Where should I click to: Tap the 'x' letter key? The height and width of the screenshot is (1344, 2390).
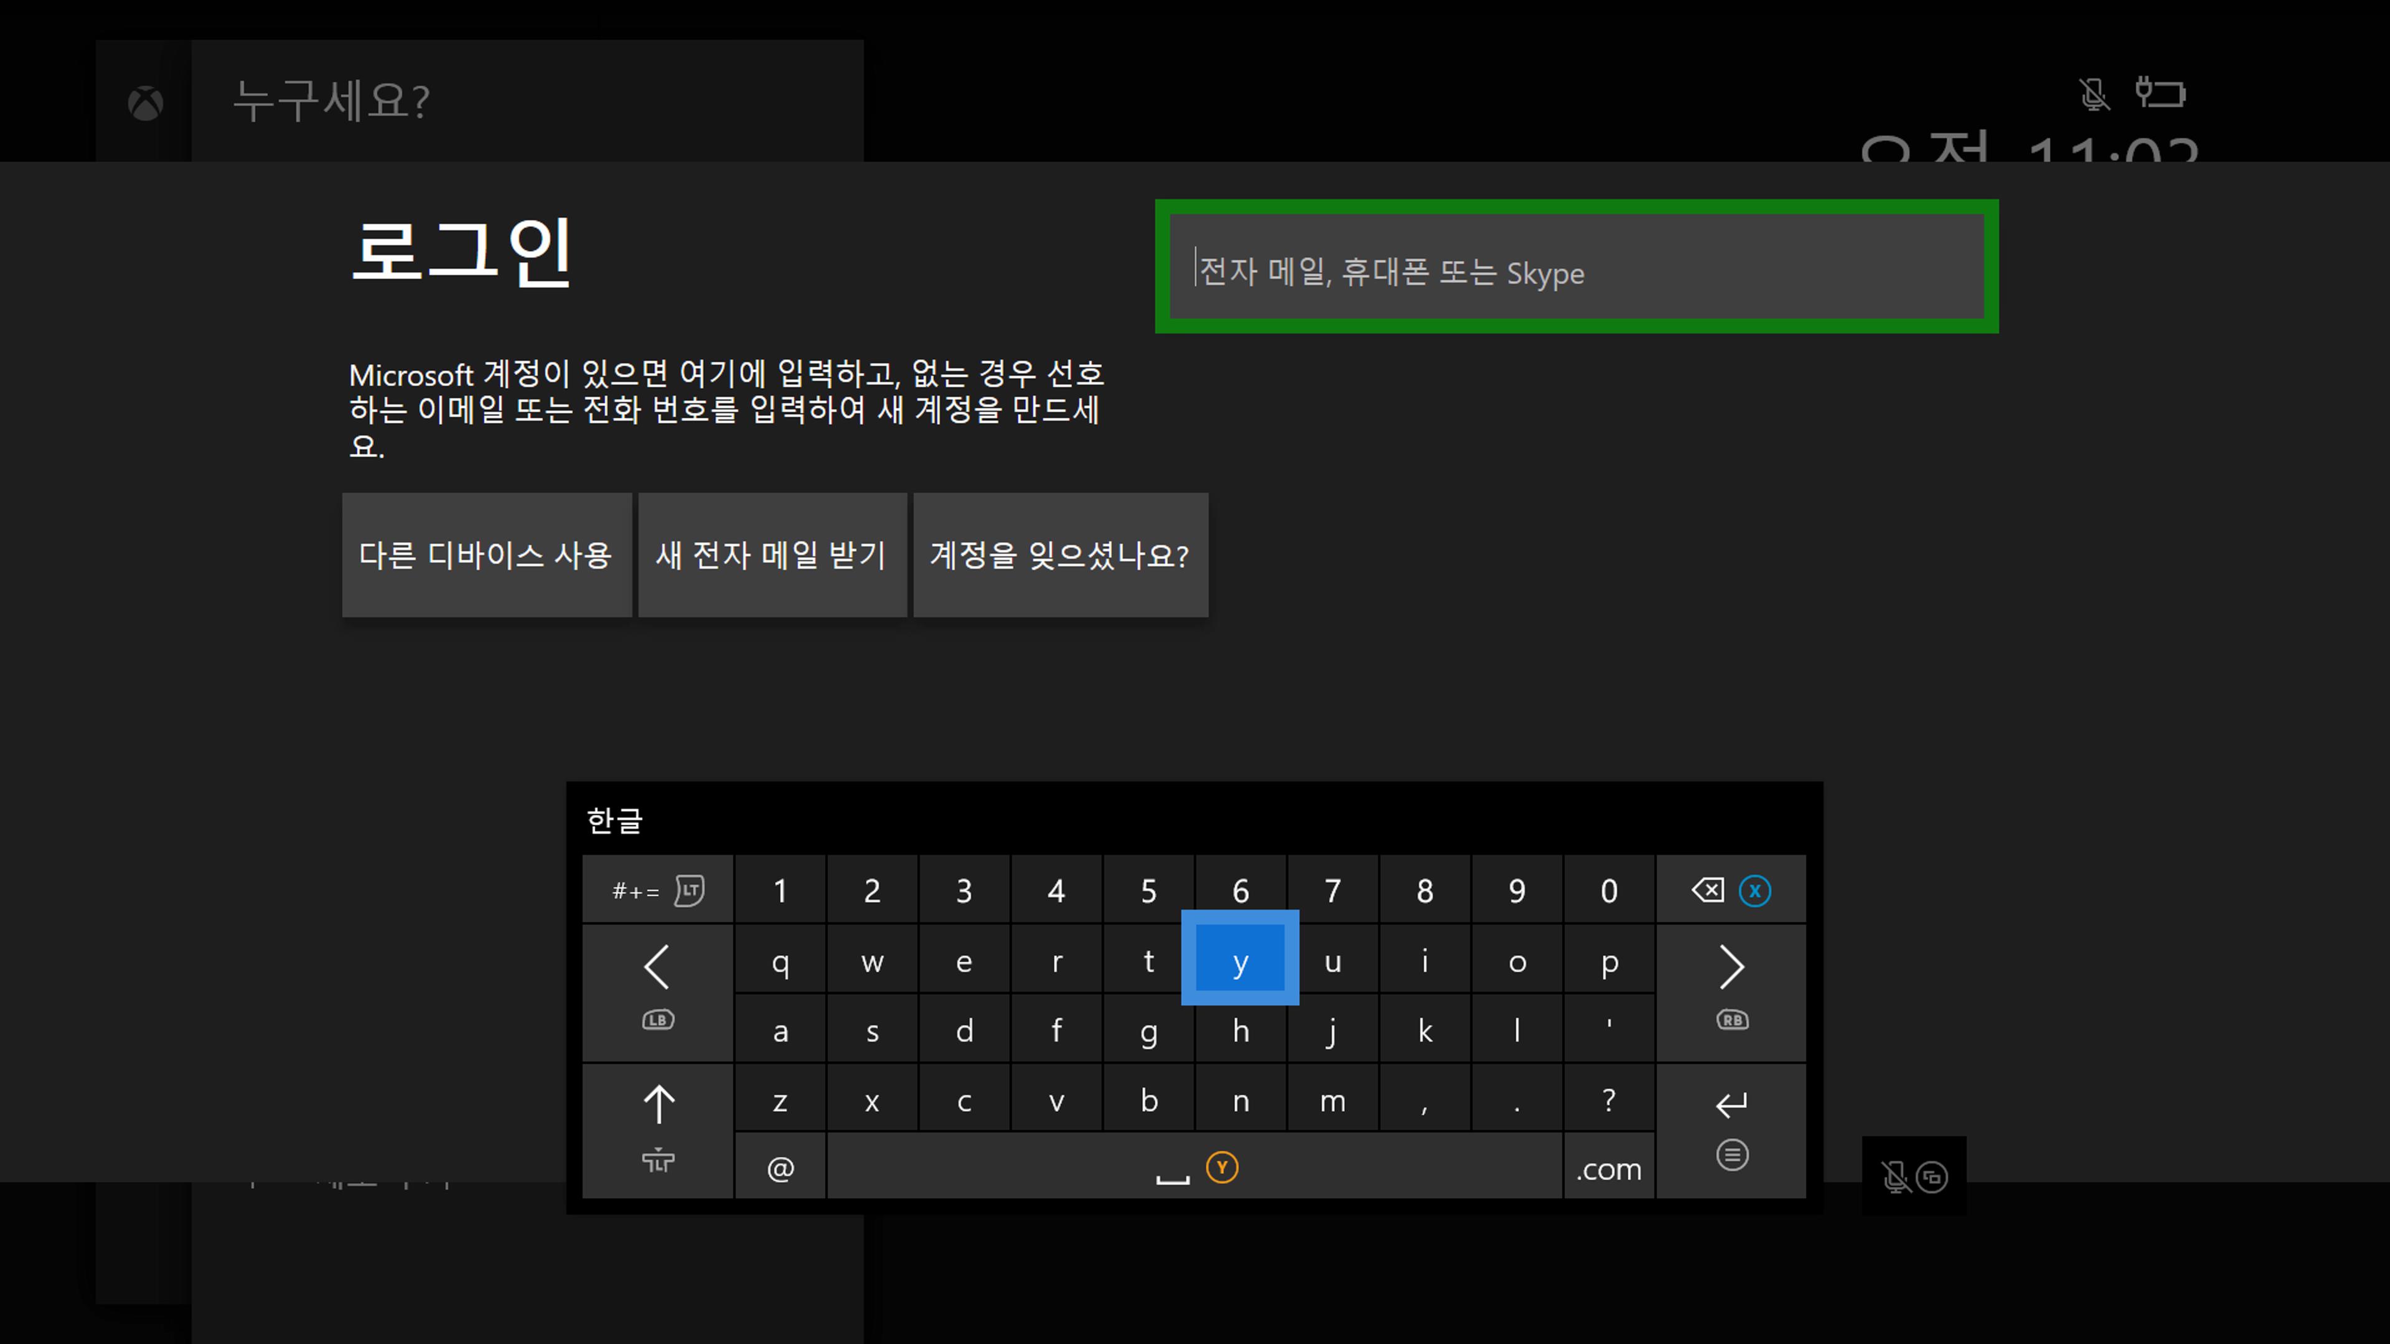point(872,1098)
